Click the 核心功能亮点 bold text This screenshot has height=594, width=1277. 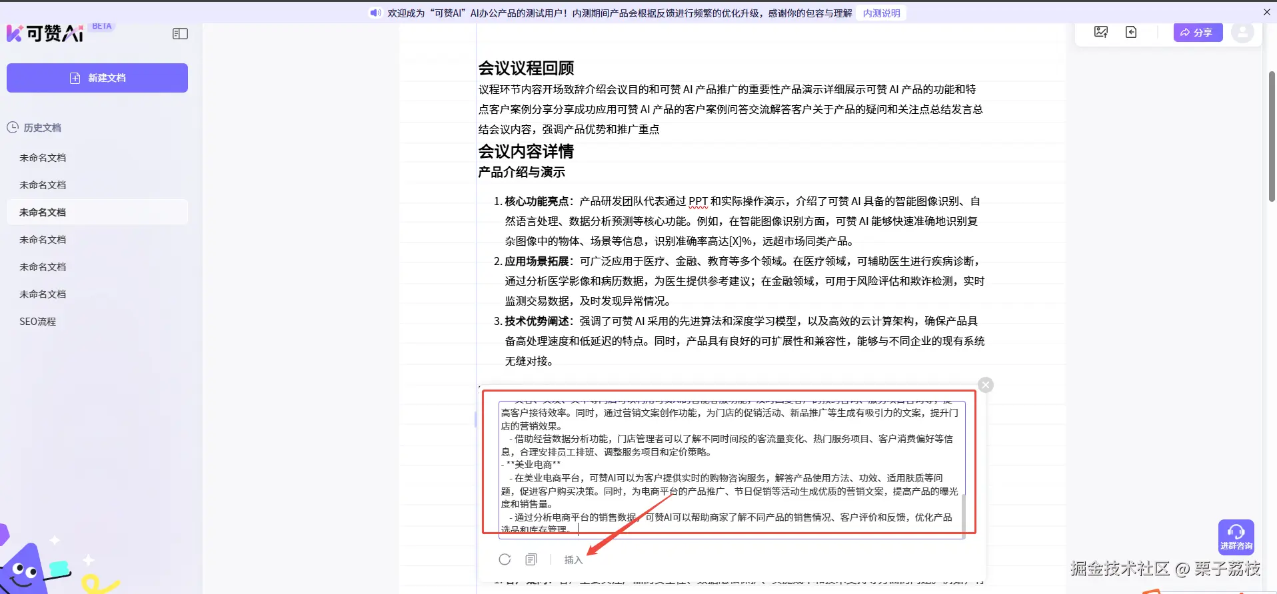537,201
